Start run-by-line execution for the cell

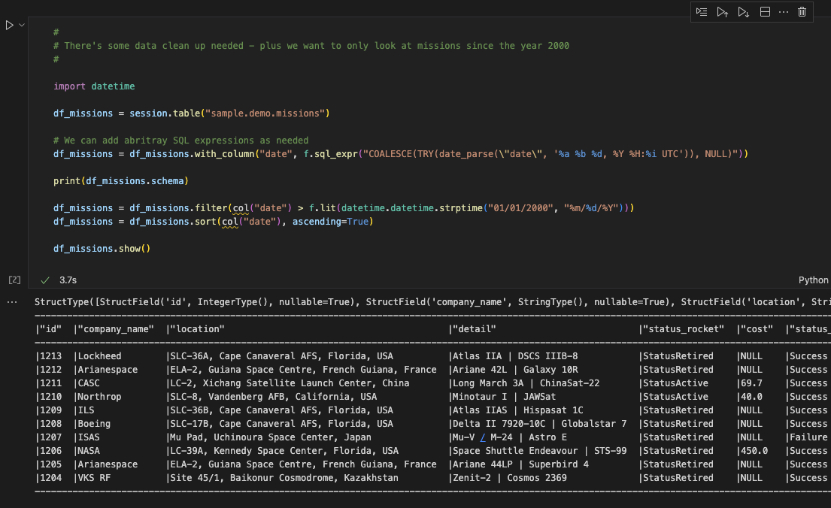[x=701, y=11]
